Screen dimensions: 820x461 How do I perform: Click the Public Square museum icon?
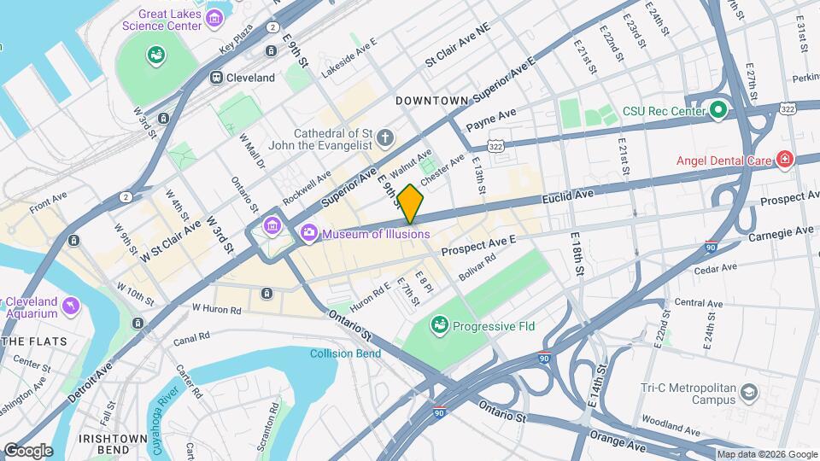click(272, 226)
